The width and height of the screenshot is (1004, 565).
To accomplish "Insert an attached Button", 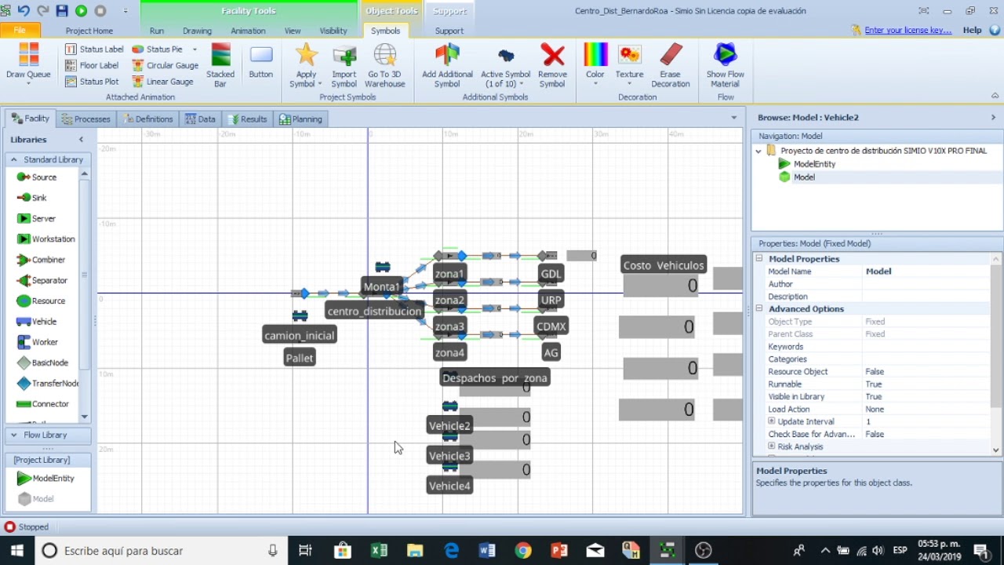I will [x=261, y=63].
